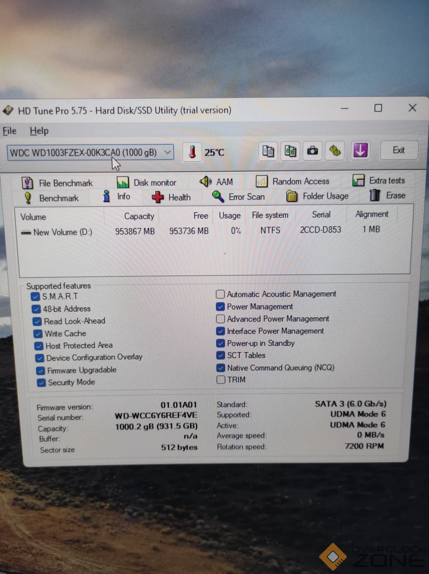Viewport: 429px width, 574px height.
Task: Toggle the SCT Tables checkbox
Action: (220, 356)
